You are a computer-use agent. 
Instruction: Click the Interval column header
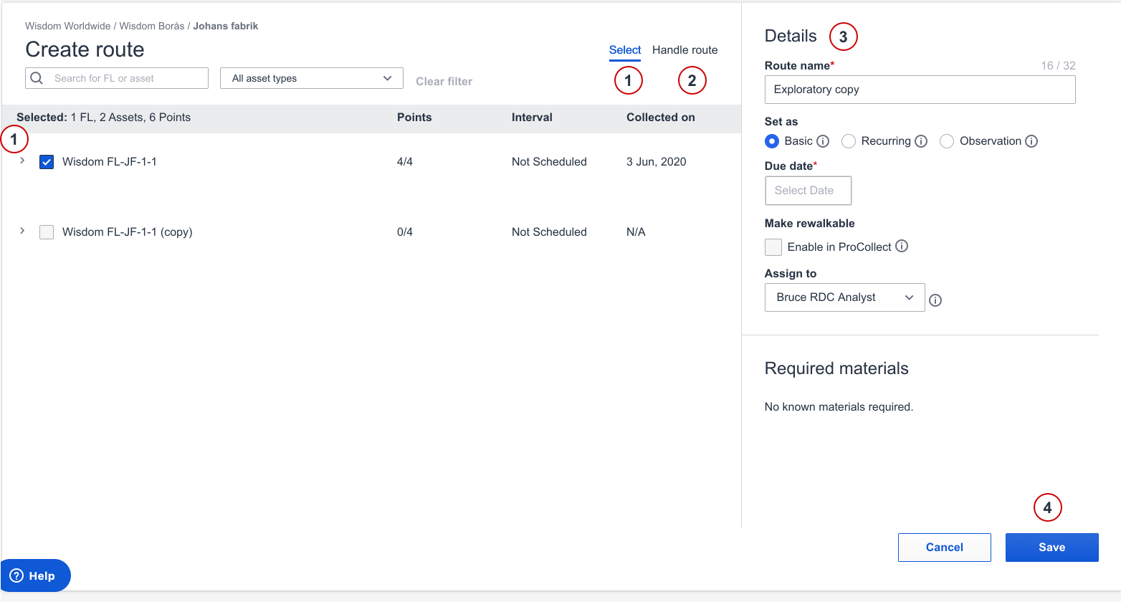532,118
